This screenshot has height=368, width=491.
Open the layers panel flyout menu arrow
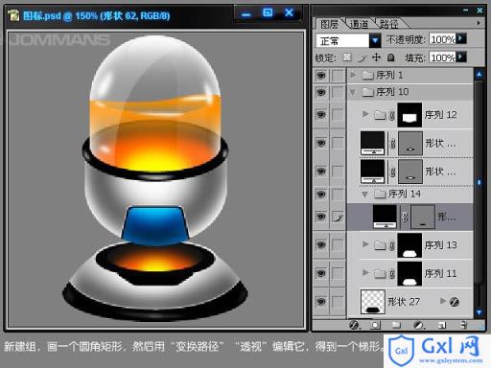click(479, 23)
